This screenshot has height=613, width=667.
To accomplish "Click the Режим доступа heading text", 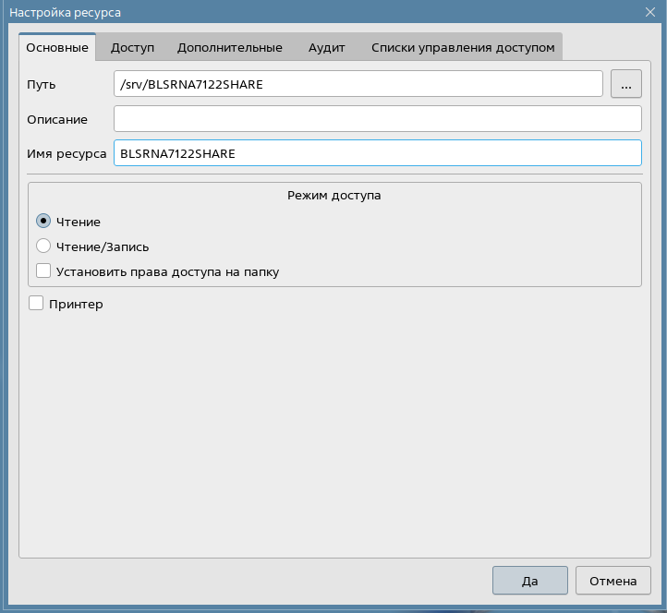I will click(x=334, y=196).
